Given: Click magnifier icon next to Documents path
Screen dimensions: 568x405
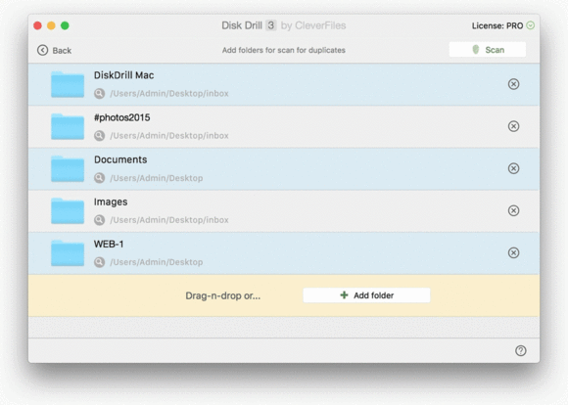Looking at the screenshot, I should [x=99, y=178].
